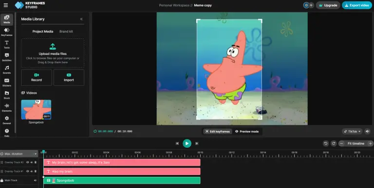Open the Stickers sidebar tool
The width and height of the screenshot is (374, 188).
pos(7,82)
